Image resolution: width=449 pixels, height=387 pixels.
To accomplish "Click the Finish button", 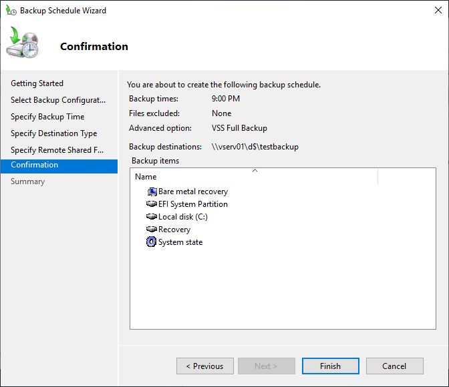I will [x=331, y=366].
